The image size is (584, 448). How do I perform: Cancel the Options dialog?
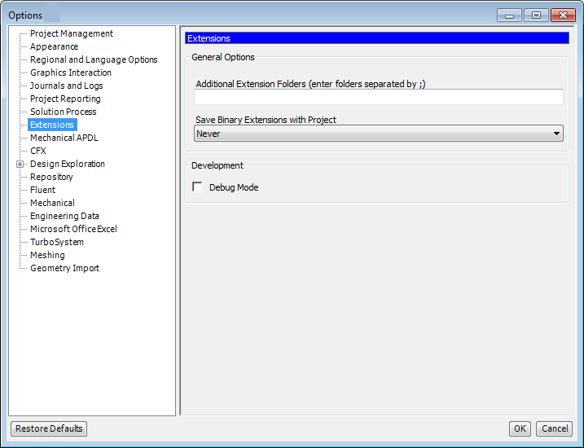click(554, 428)
